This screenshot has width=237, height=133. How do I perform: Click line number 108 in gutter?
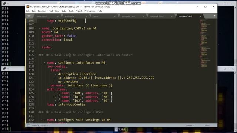click(x=31, y=28)
